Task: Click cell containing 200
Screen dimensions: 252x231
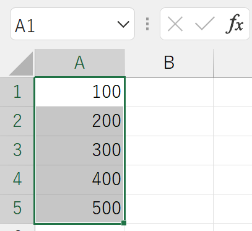Action: (x=80, y=121)
